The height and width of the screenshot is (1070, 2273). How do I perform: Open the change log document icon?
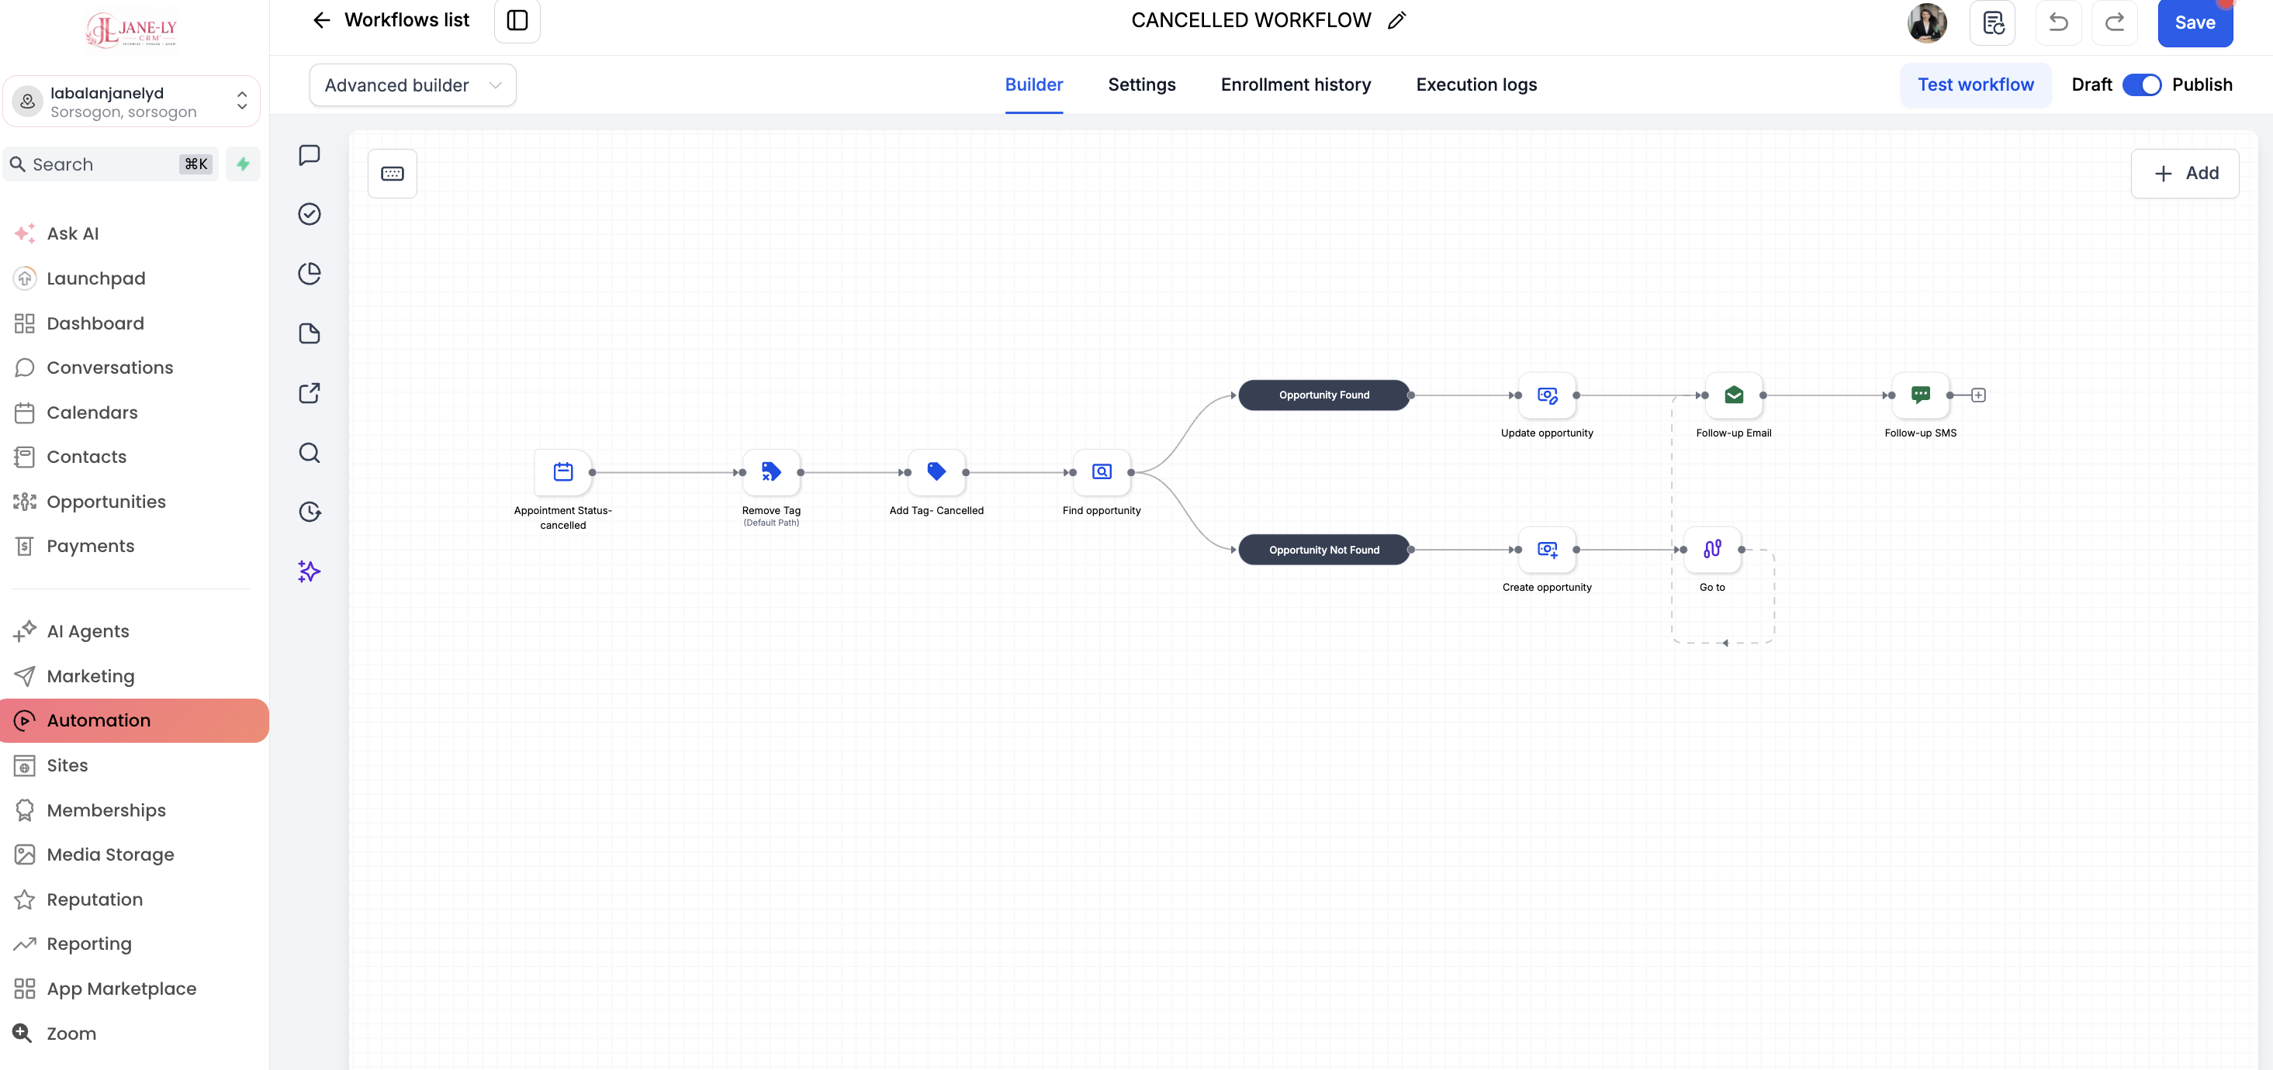pos(1992,22)
